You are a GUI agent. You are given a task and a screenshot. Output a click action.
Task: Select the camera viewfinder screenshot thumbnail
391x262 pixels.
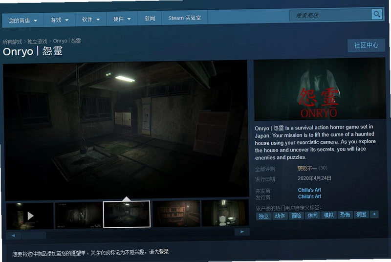coord(78,215)
